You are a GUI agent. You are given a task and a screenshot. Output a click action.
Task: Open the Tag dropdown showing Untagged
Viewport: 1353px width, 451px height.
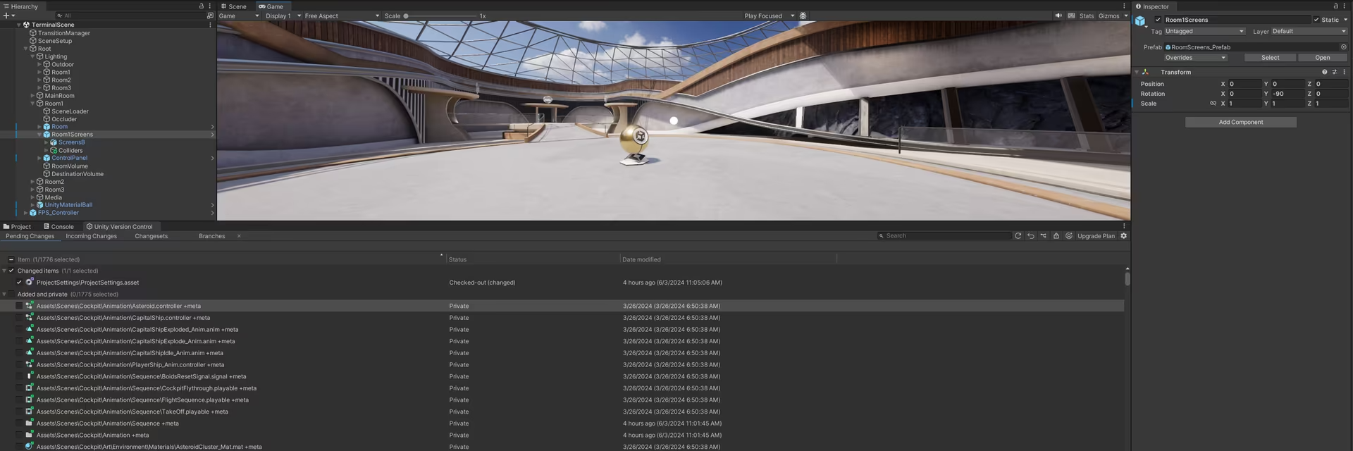1204,31
